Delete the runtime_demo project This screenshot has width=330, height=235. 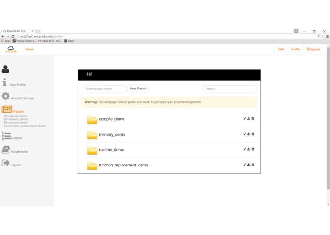[253, 149]
